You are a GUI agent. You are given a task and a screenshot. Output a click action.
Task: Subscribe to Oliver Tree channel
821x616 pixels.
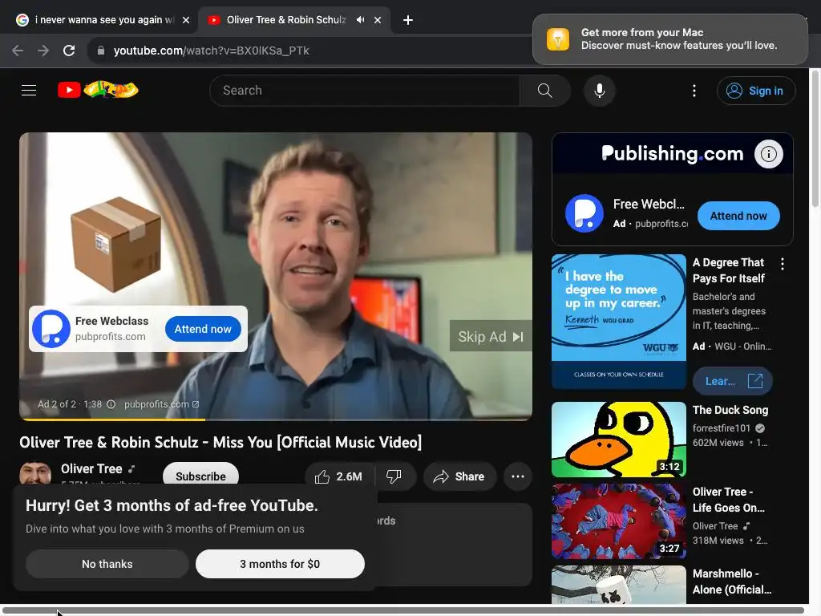point(200,474)
